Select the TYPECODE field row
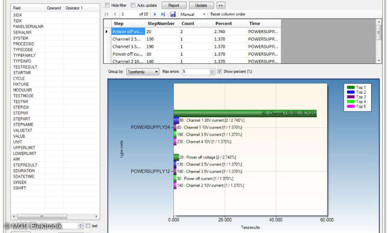 [55, 50]
